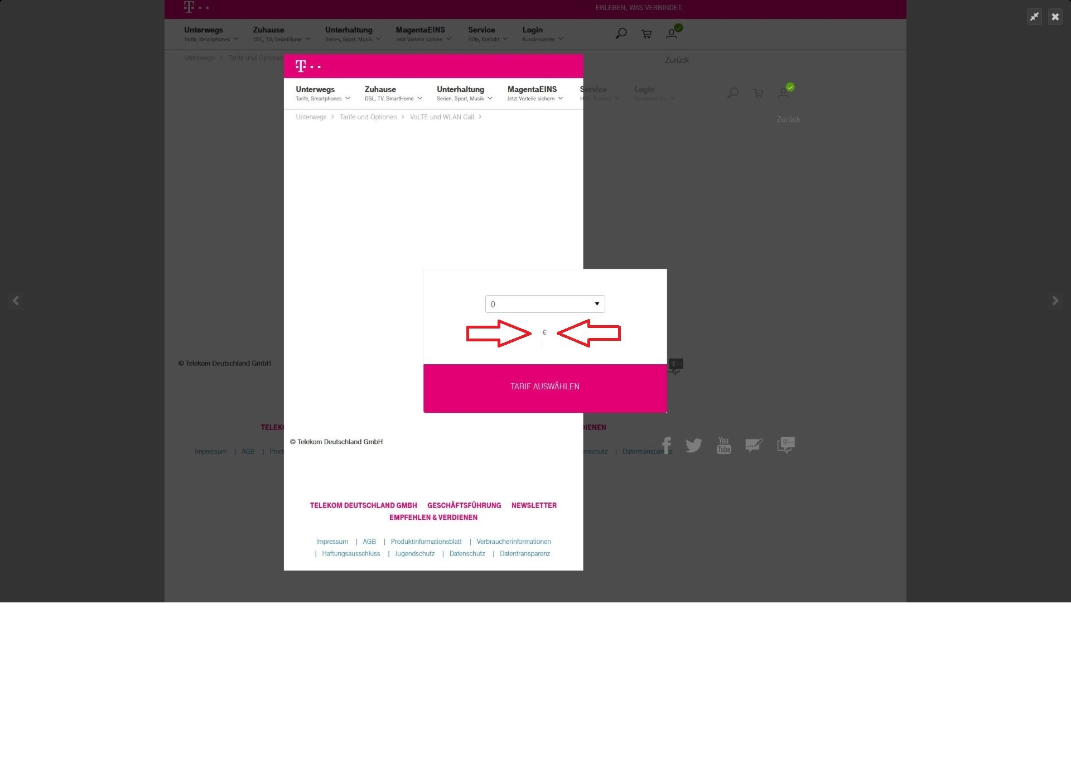Open Impressum link in the white panel footer
Viewport: 1071px width, 758px height.
click(x=332, y=542)
